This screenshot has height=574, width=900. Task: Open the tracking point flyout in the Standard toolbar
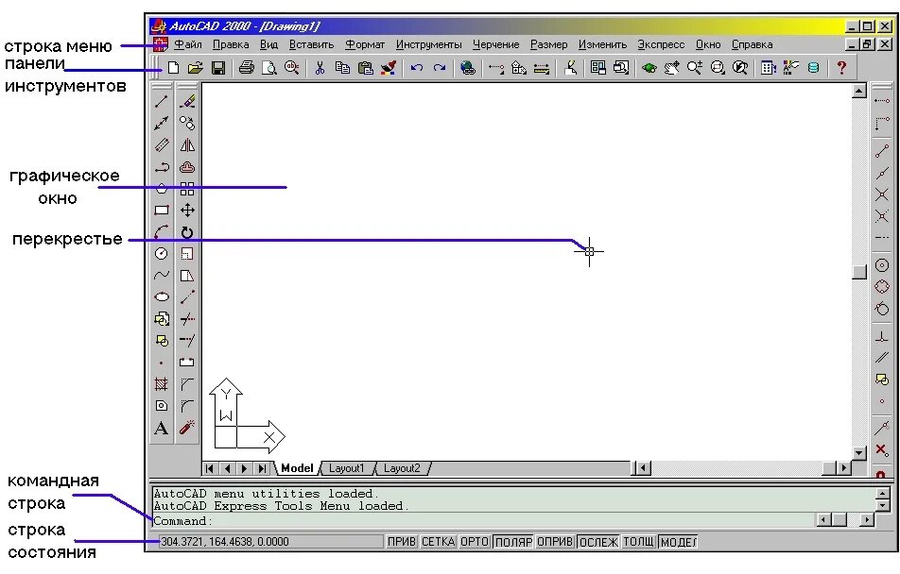tap(496, 68)
